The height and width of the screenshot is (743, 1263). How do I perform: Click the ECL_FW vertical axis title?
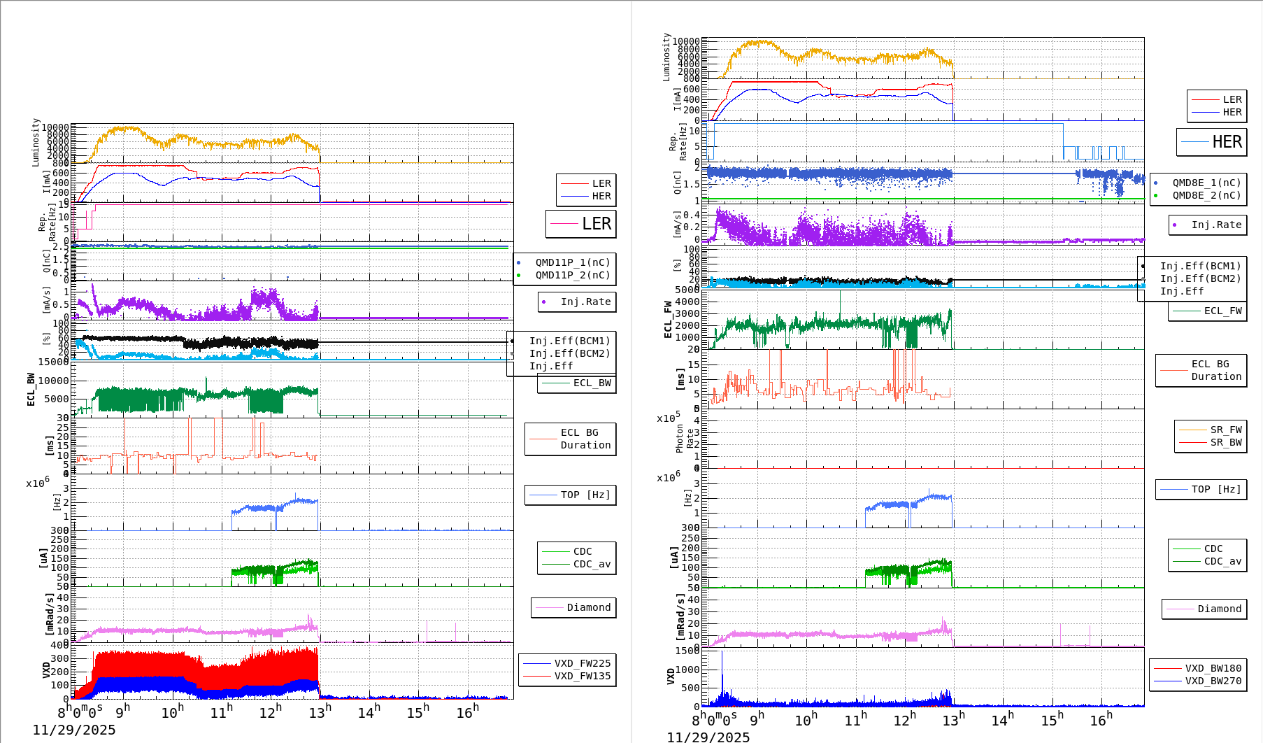point(668,320)
